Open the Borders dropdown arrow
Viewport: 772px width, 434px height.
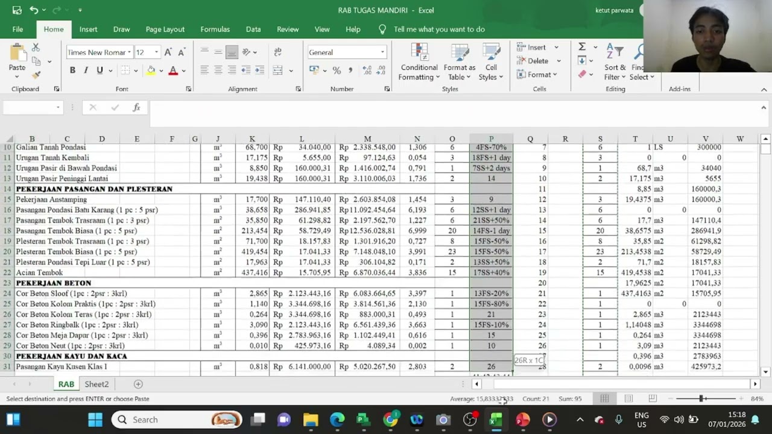[x=136, y=71]
